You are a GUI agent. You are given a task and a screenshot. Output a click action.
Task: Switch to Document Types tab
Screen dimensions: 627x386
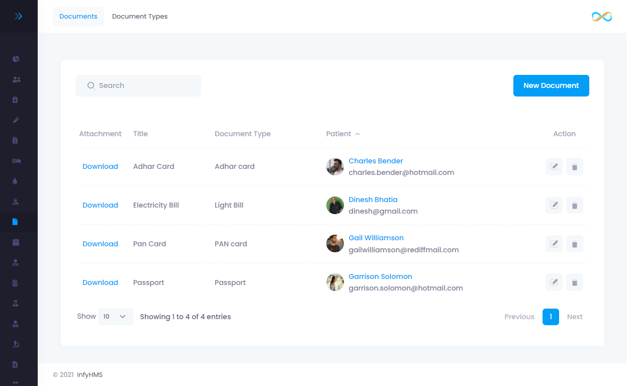(x=140, y=17)
